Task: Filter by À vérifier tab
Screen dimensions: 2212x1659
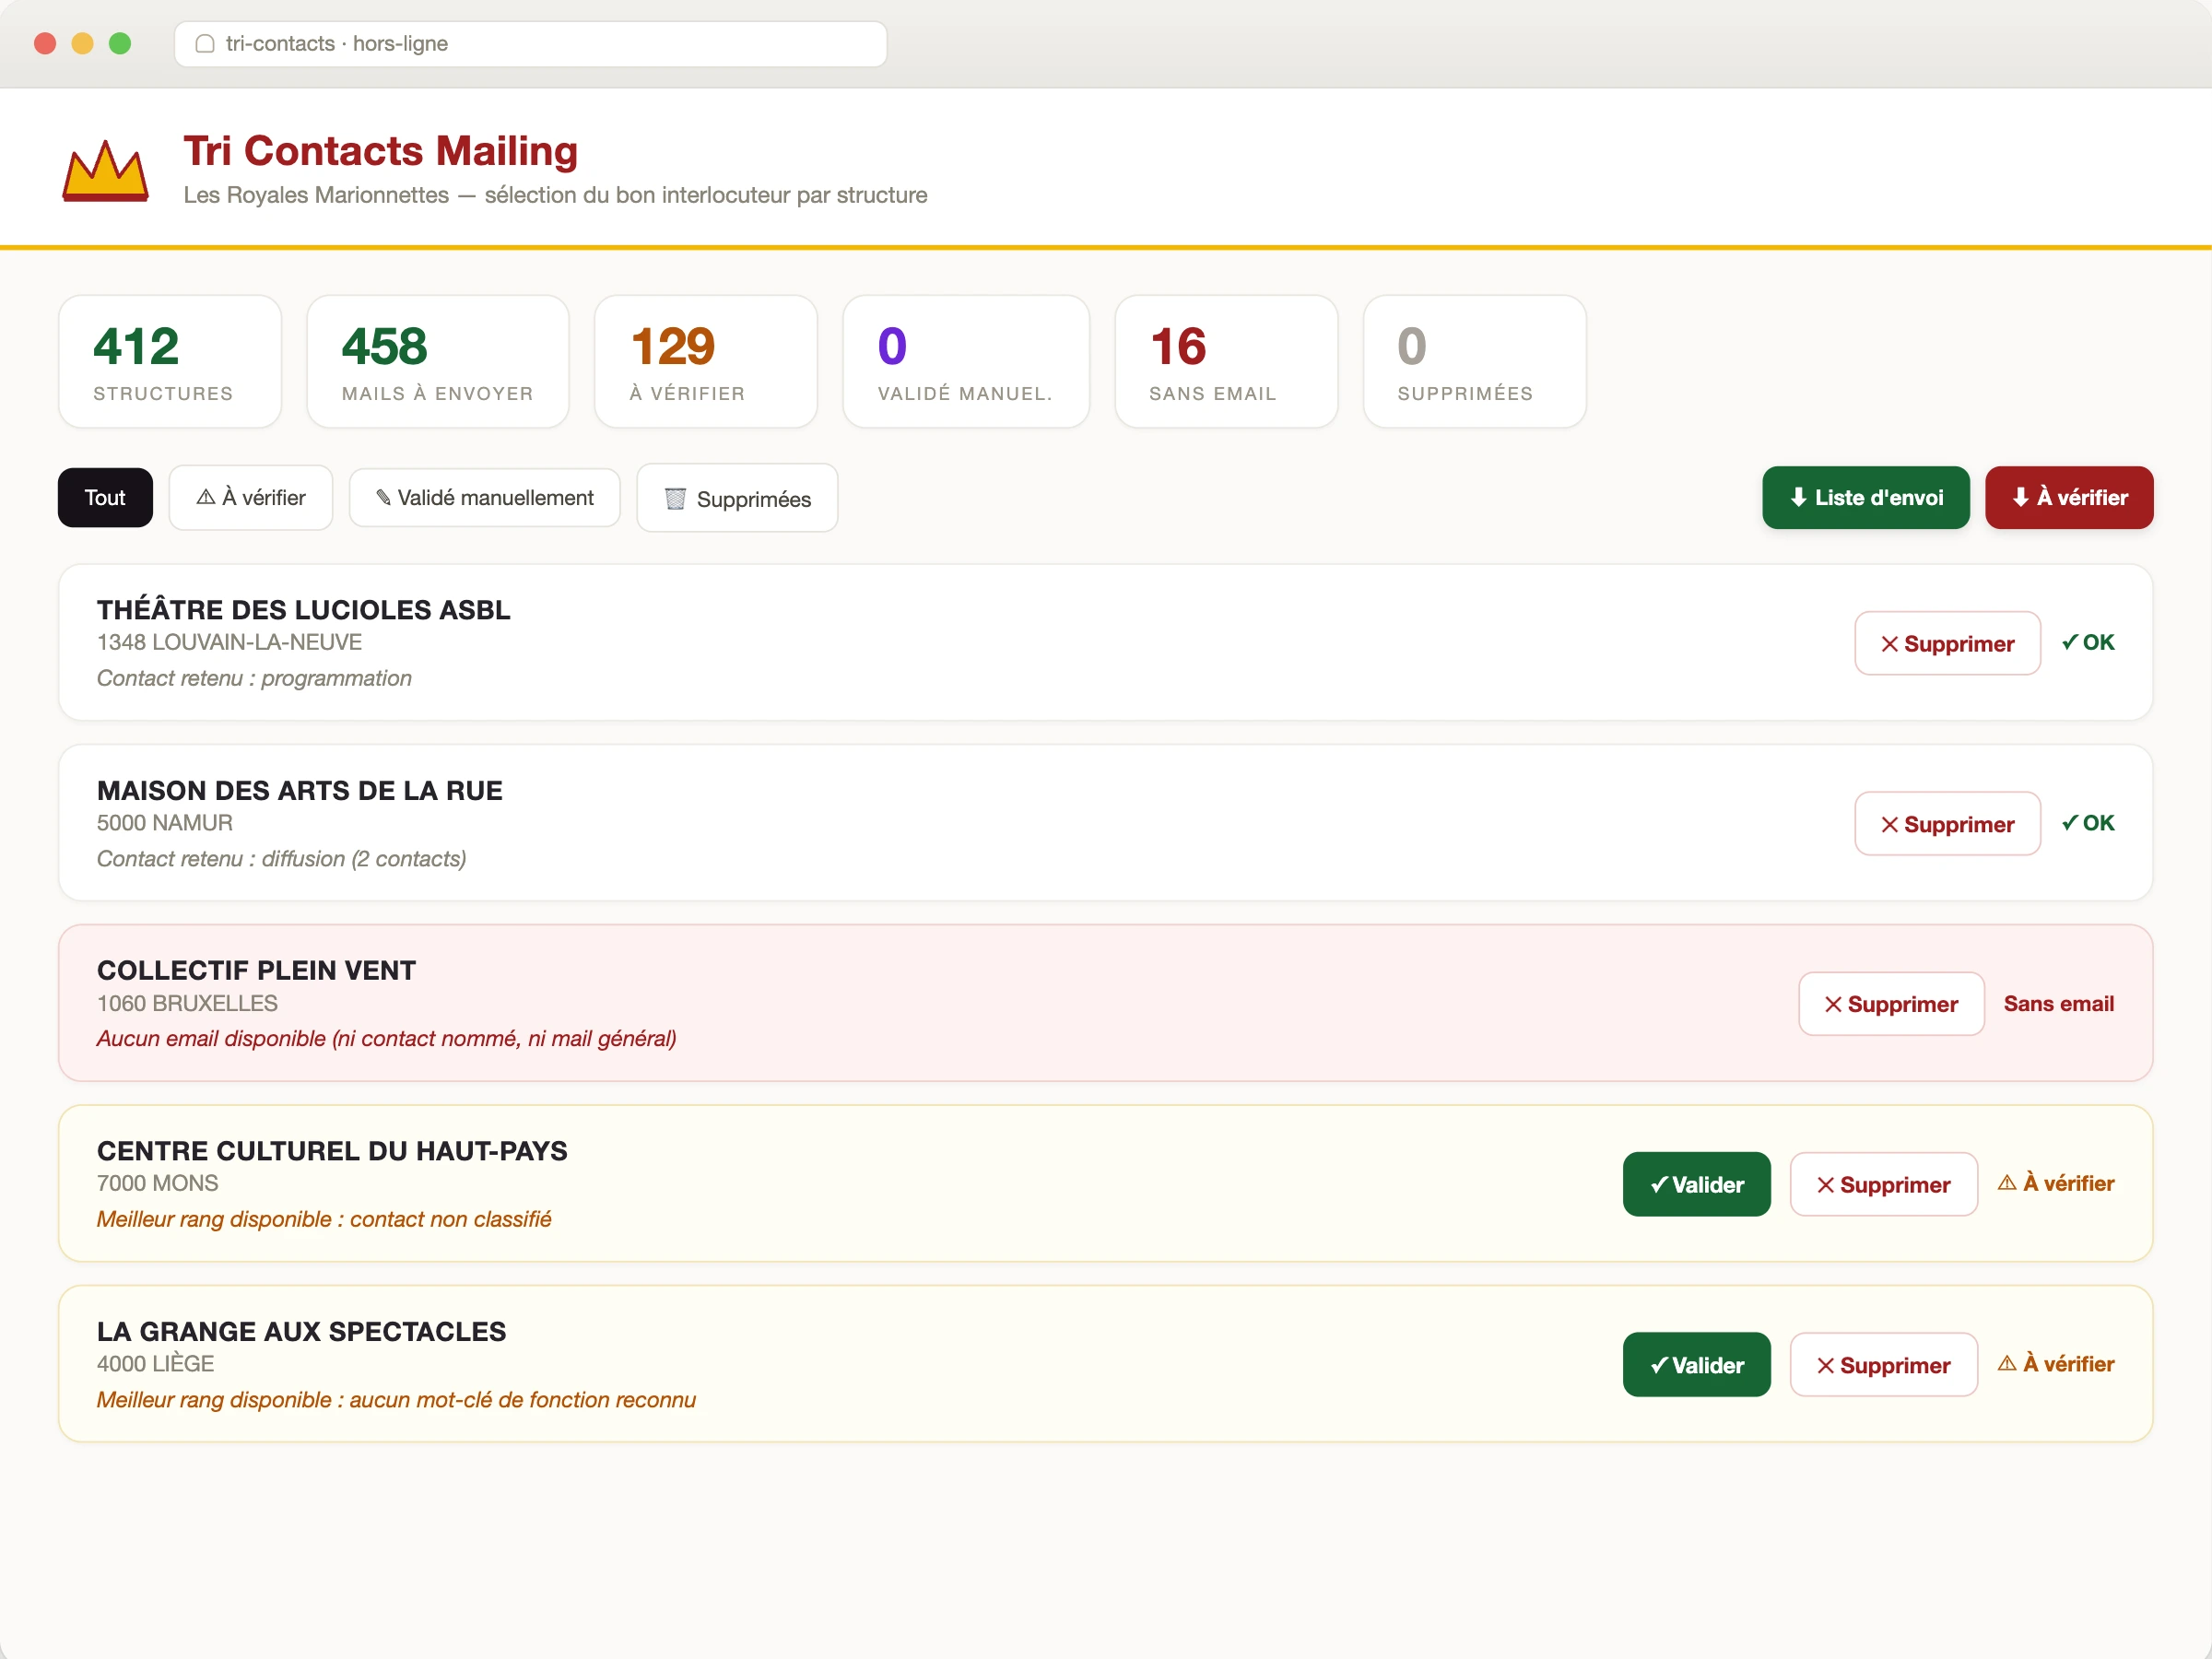Action: tap(251, 497)
